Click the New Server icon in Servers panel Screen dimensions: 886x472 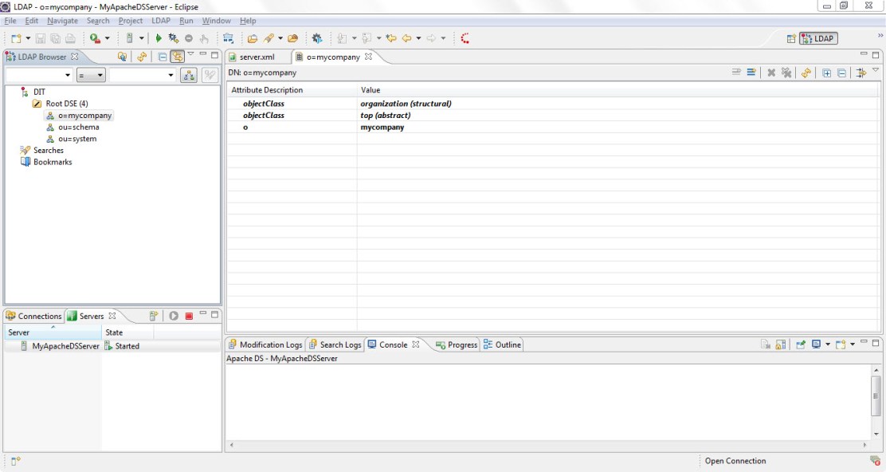[154, 316]
